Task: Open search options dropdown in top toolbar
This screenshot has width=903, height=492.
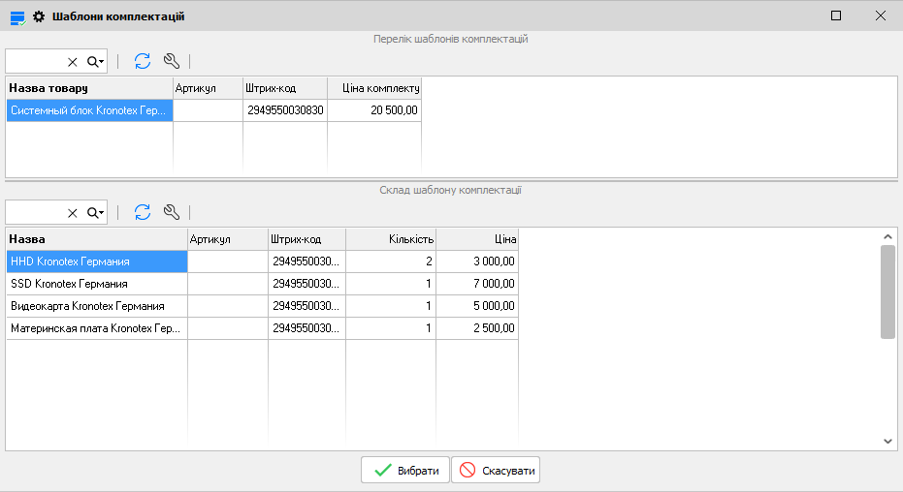Action: (95, 62)
